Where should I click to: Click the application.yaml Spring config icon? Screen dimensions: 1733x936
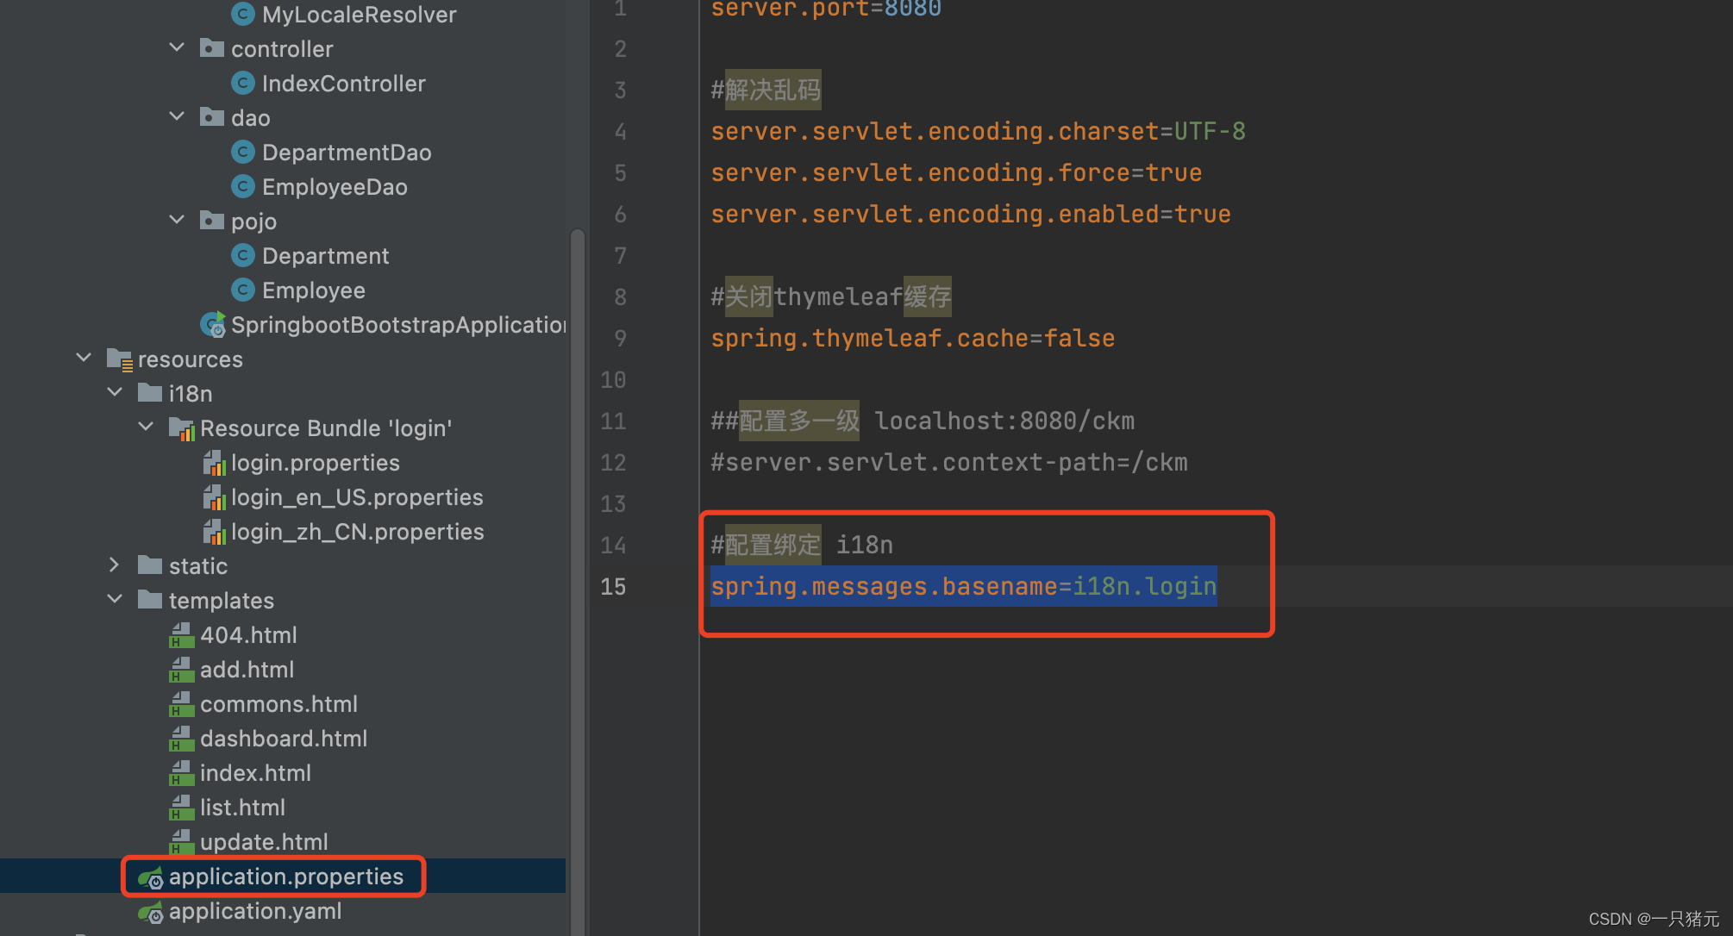(x=151, y=912)
